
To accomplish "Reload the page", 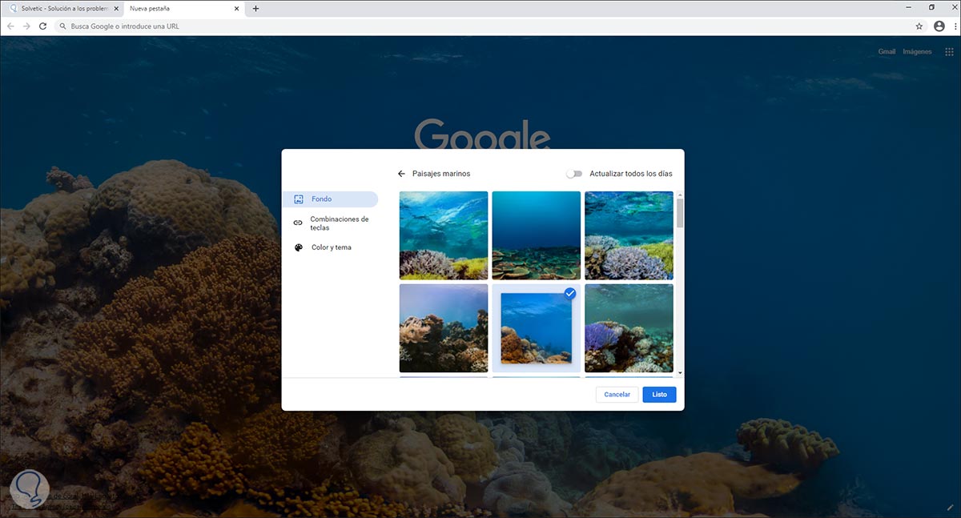I will [x=42, y=26].
